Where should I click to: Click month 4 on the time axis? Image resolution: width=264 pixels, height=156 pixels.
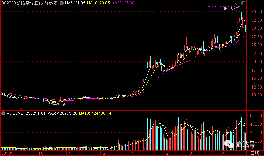(x=223, y=153)
